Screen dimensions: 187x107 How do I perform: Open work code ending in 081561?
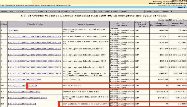34,61
